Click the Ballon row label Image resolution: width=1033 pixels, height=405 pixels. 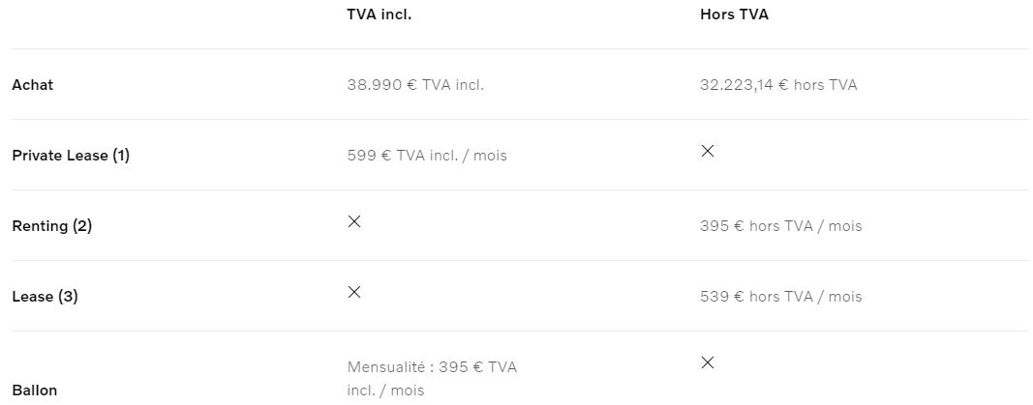35,391
